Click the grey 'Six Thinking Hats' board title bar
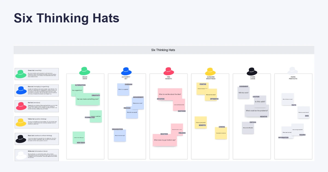The width and height of the screenshot is (328, 172). [x=164, y=50]
